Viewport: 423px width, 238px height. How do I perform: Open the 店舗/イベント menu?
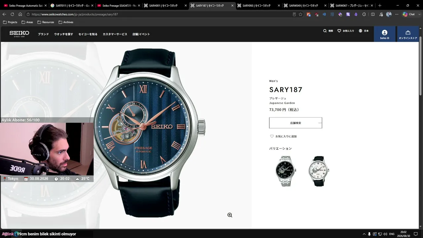coord(141,34)
